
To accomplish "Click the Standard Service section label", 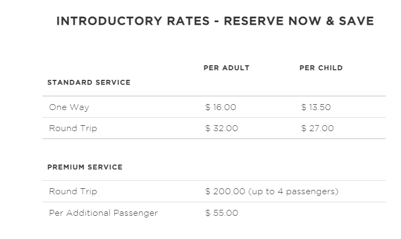I will coord(89,83).
